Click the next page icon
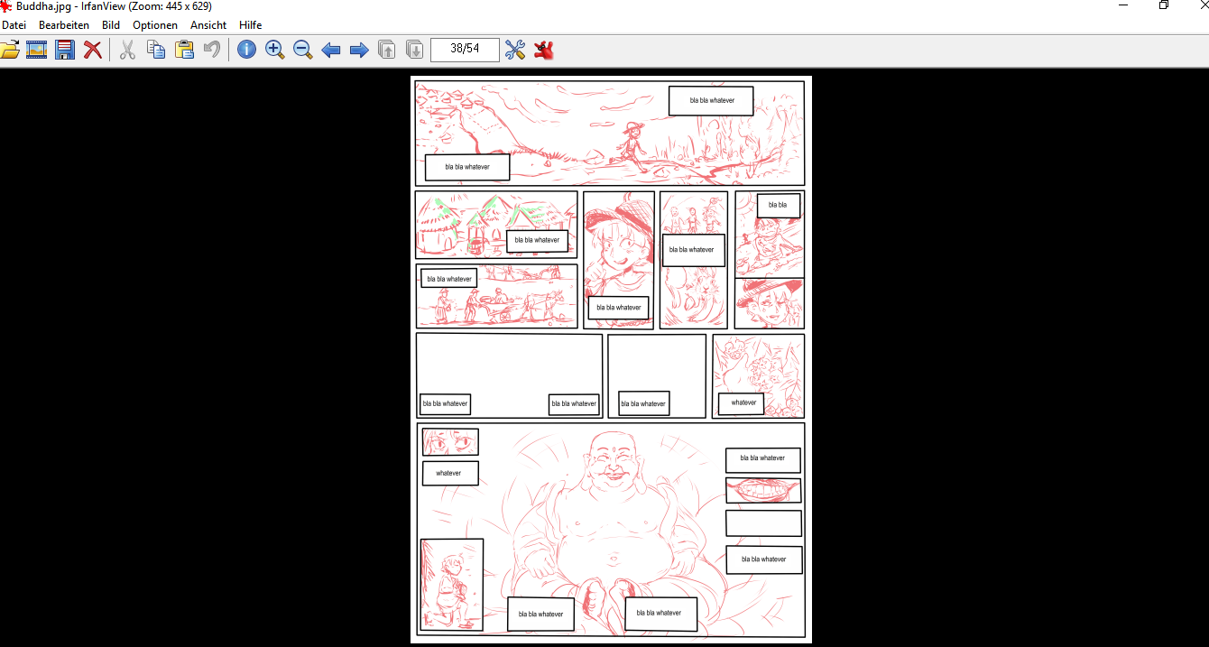This screenshot has width=1209, height=647. click(415, 50)
